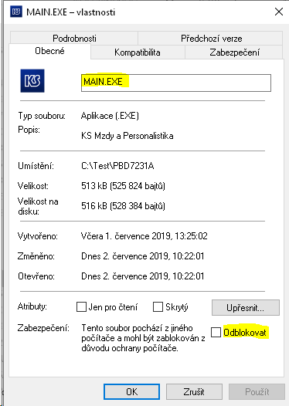
Task: Select the location path C:\Test\PBD7231A
Action: (117, 166)
